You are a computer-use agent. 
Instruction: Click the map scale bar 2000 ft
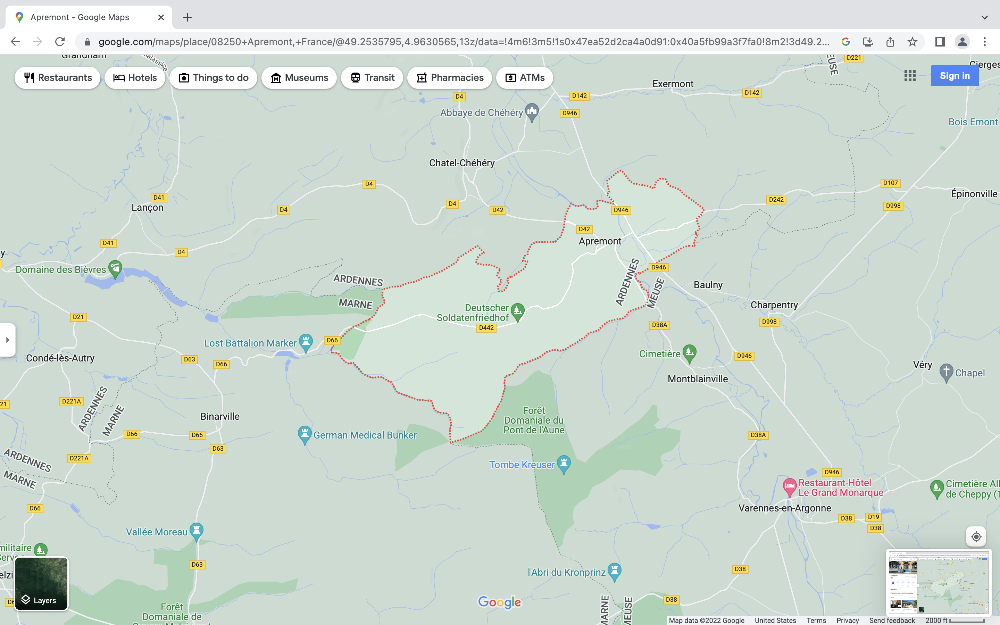[x=955, y=620]
